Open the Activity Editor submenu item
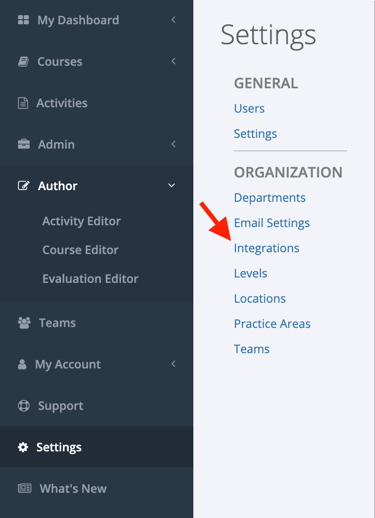 click(81, 221)
